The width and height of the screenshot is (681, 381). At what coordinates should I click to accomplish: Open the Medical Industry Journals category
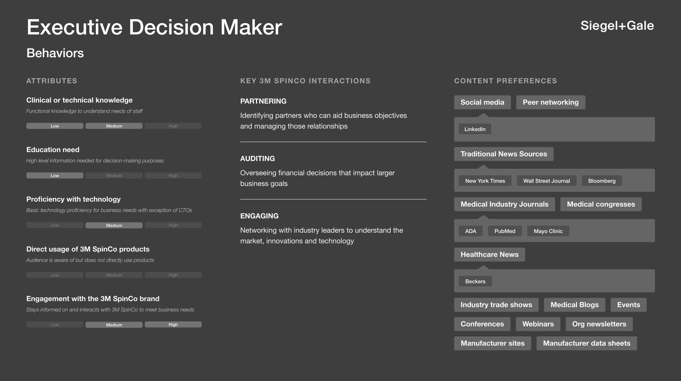tap(504, 204)
